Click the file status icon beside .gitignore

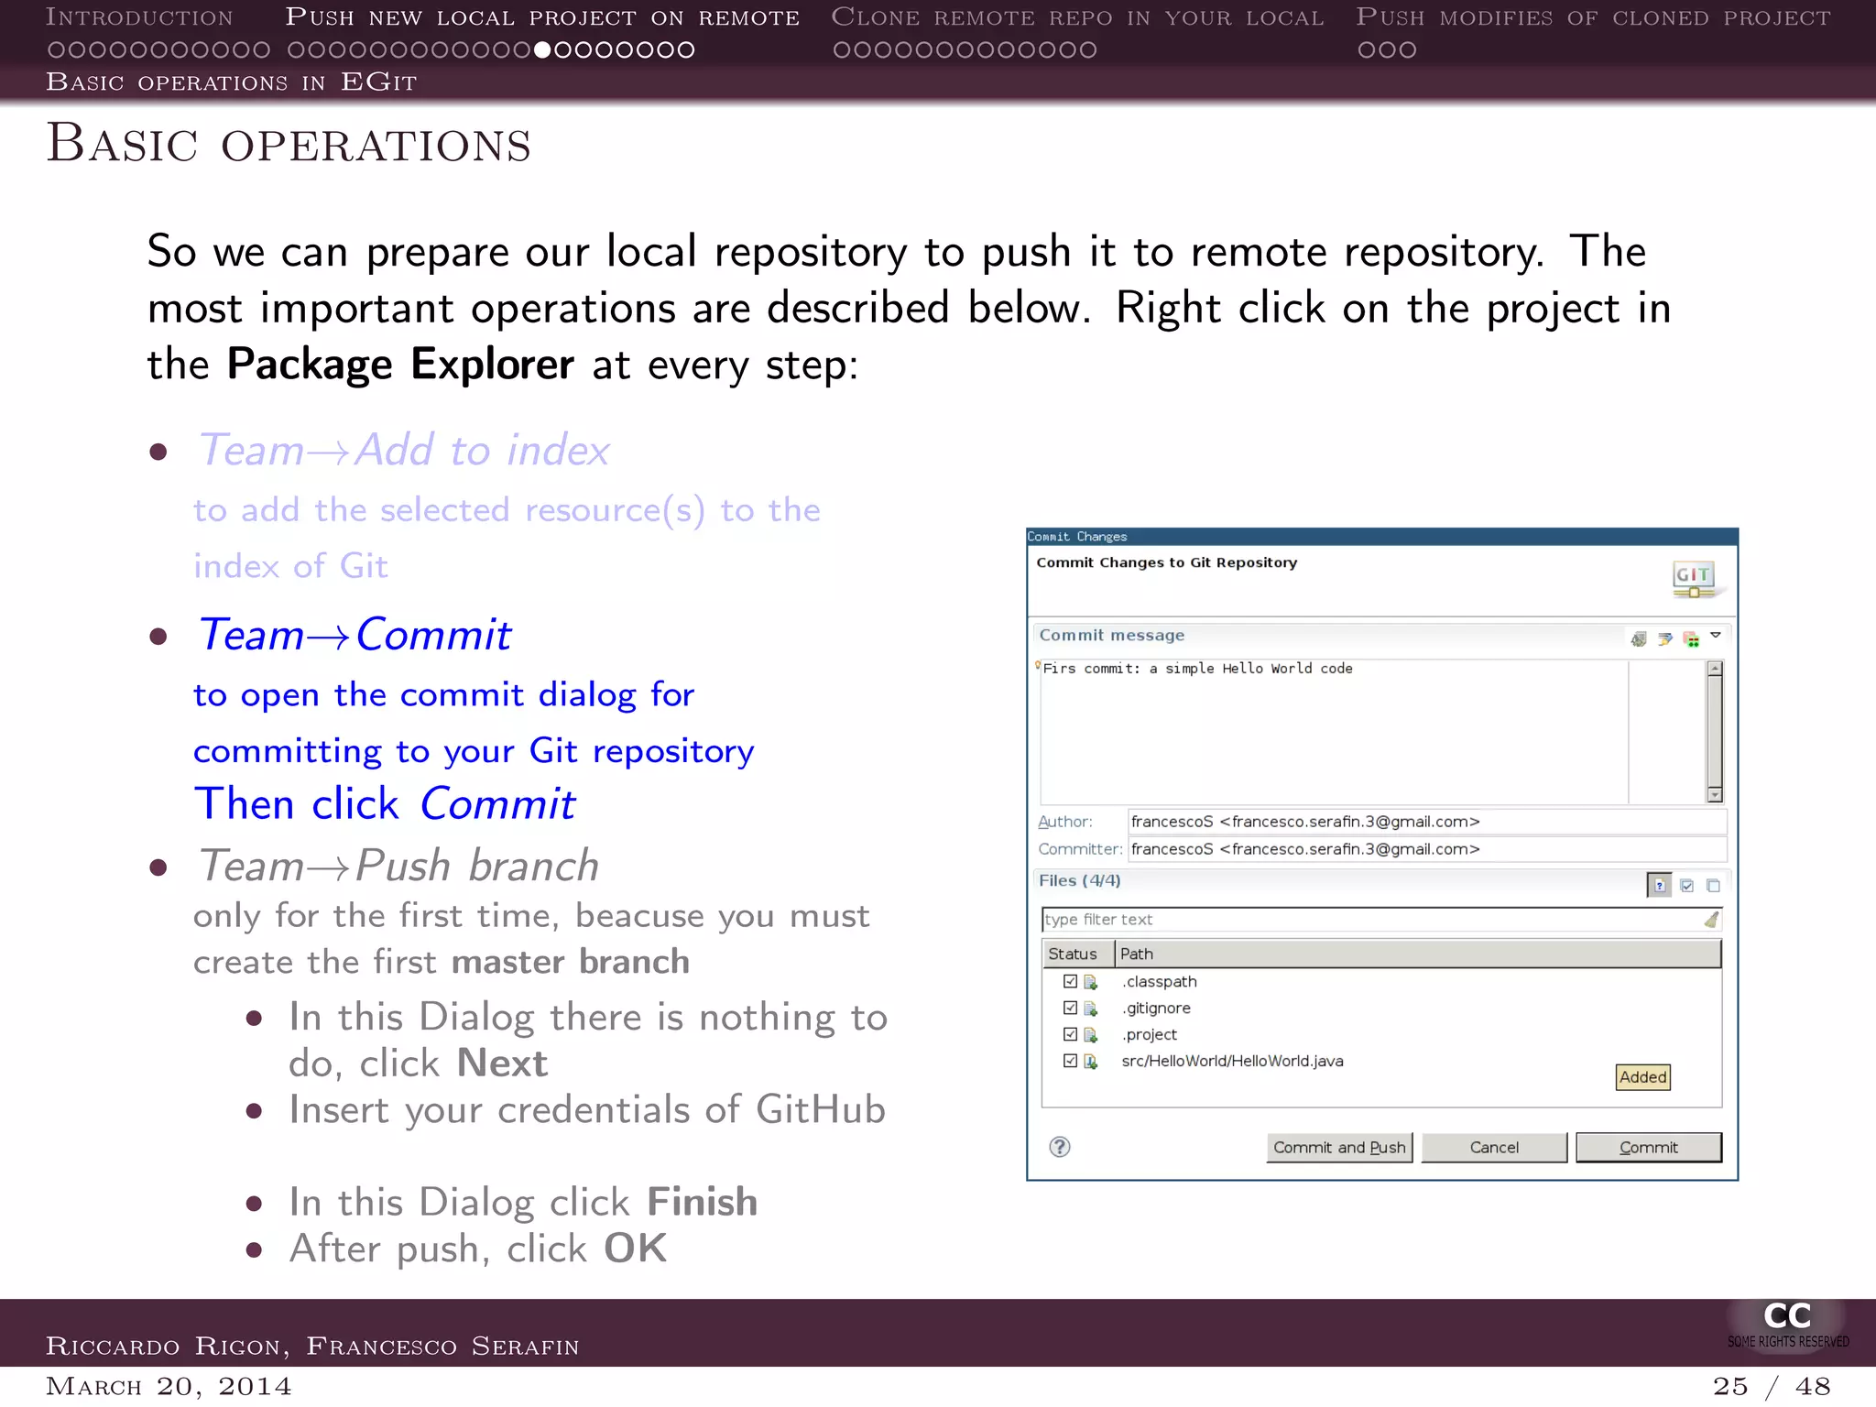1091,1009
